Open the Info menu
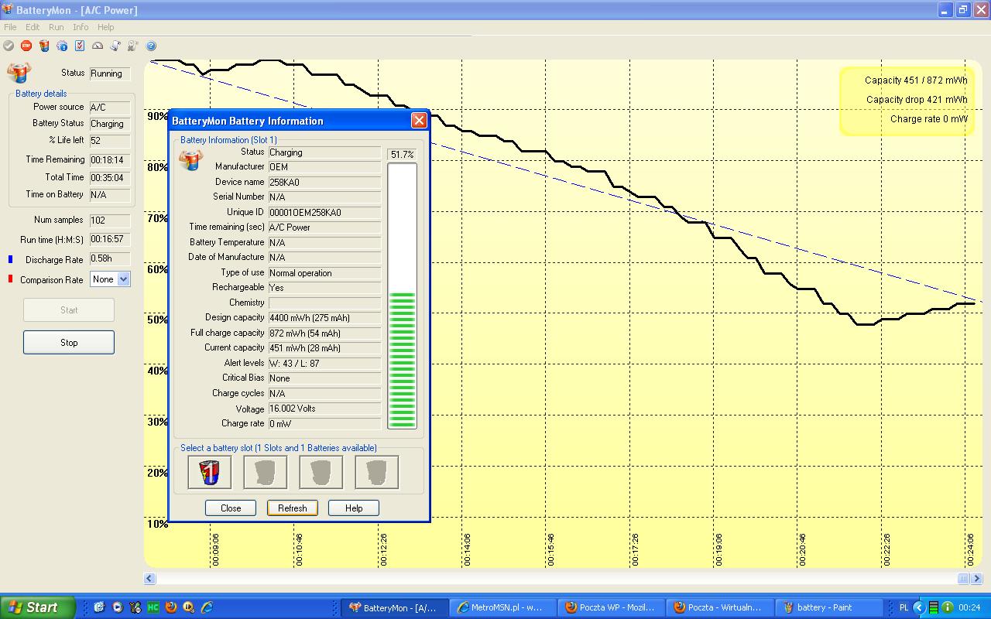Image resolution: width=991 pixels, height=619 pixels. [x=81, y=27]
